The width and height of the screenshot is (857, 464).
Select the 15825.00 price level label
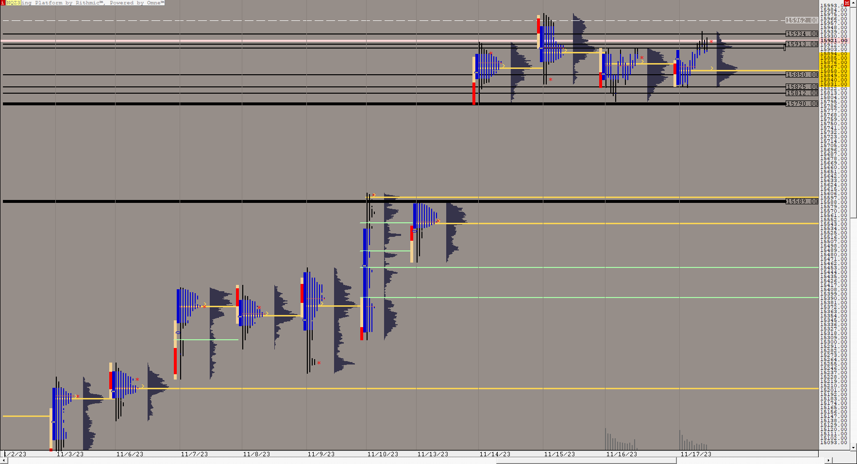[802, 87]
